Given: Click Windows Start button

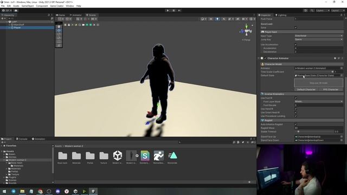Looking at the screenshot, I should [4, 191].
